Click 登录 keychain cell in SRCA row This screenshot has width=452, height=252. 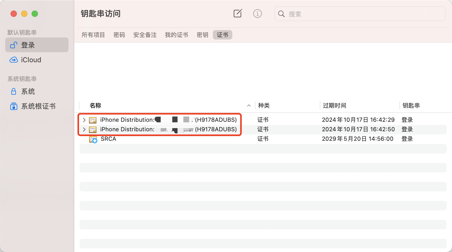[407, 139]
